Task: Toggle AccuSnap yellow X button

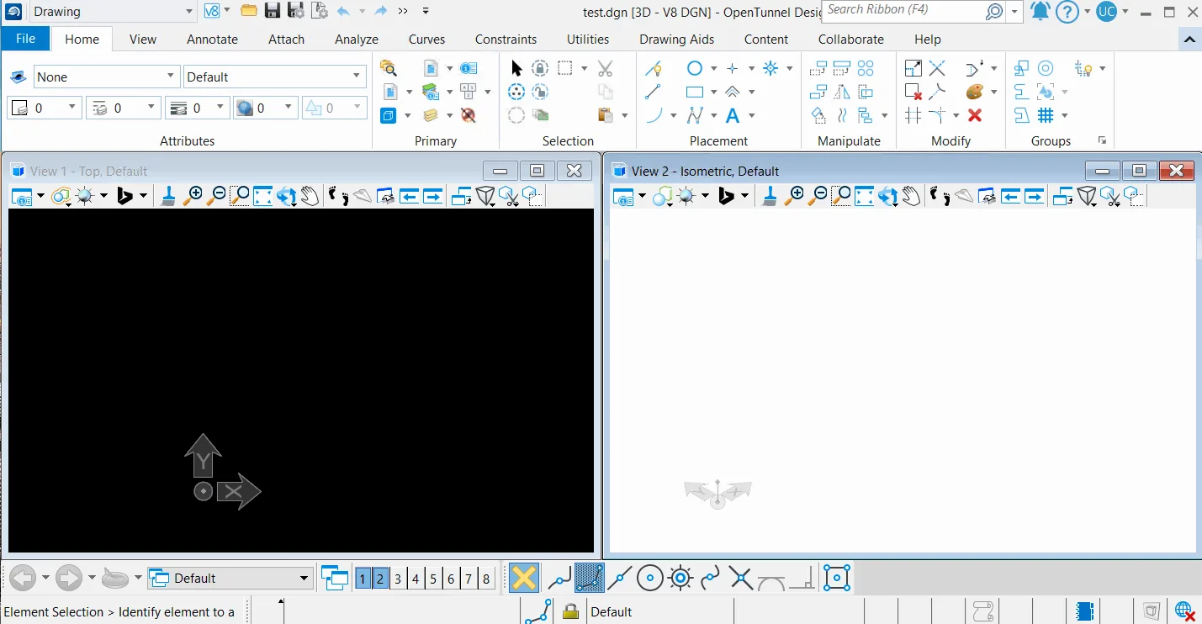Action: pyautogui.click(x=523, y=578)
